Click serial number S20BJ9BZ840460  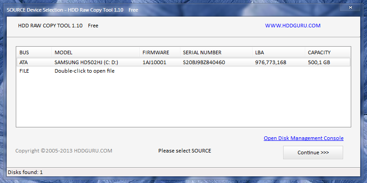pos(204,62)
